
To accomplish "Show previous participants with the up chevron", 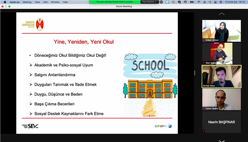I will click(221, 14).
